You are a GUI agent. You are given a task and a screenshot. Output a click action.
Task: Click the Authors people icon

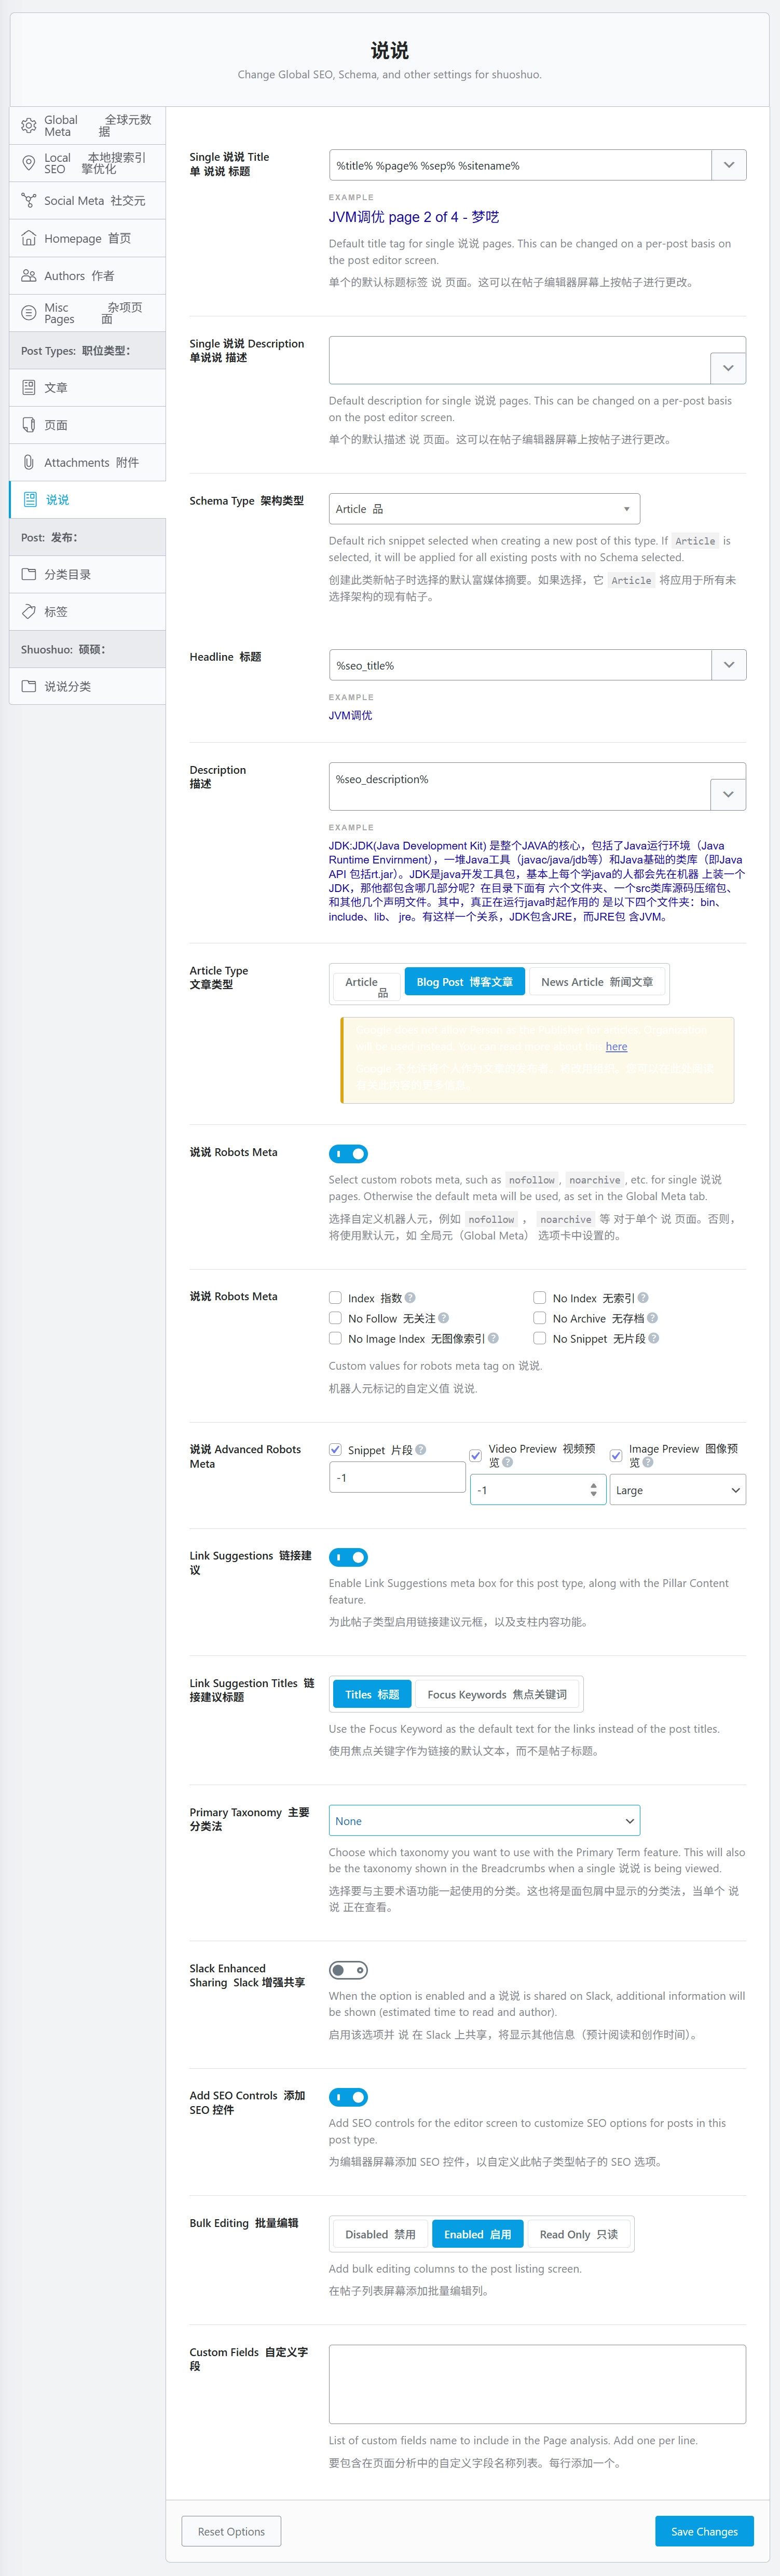[x=29, y=276]
